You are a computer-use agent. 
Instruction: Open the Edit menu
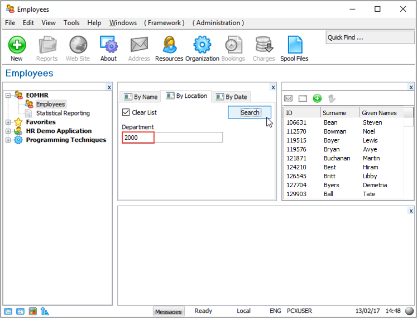(28, 23)
